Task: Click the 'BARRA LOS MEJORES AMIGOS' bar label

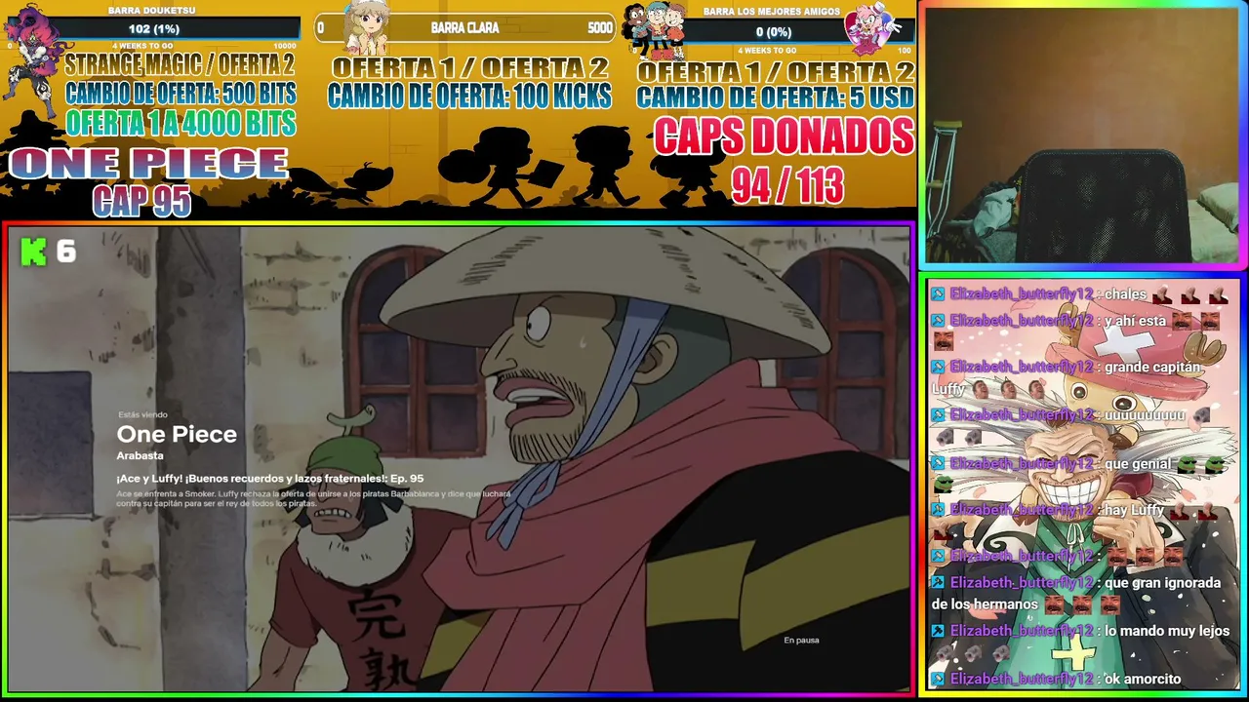Action: click(x=772, y=12)
